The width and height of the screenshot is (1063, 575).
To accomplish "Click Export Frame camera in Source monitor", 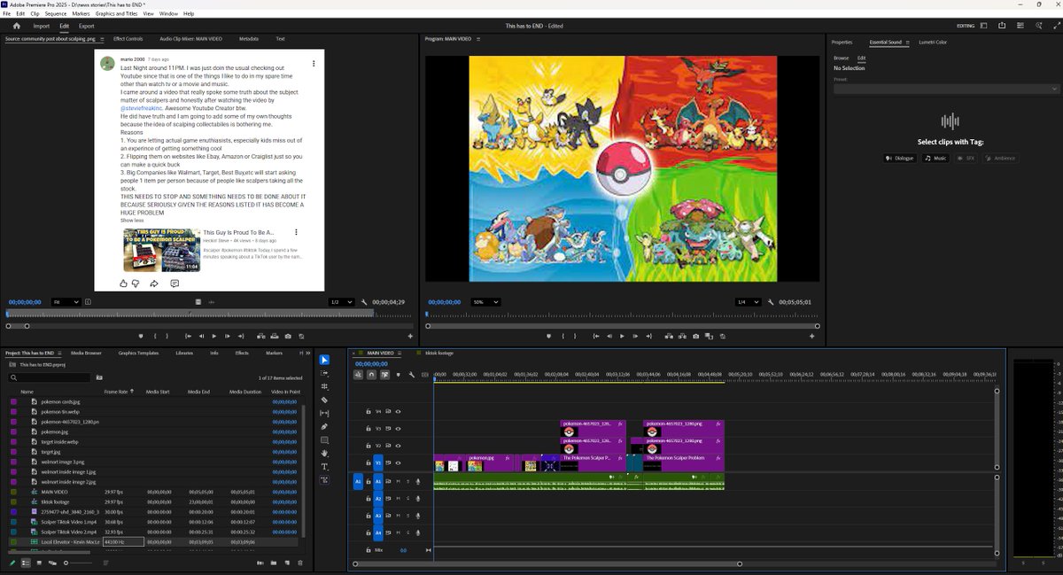I will pyautogui.click(x=288, y=336).
